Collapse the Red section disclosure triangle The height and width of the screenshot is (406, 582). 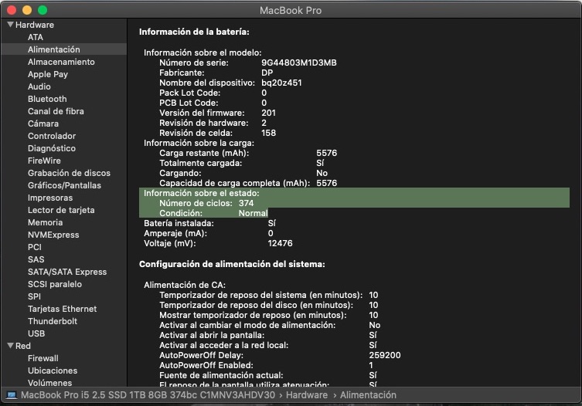[x=10, y=346]
